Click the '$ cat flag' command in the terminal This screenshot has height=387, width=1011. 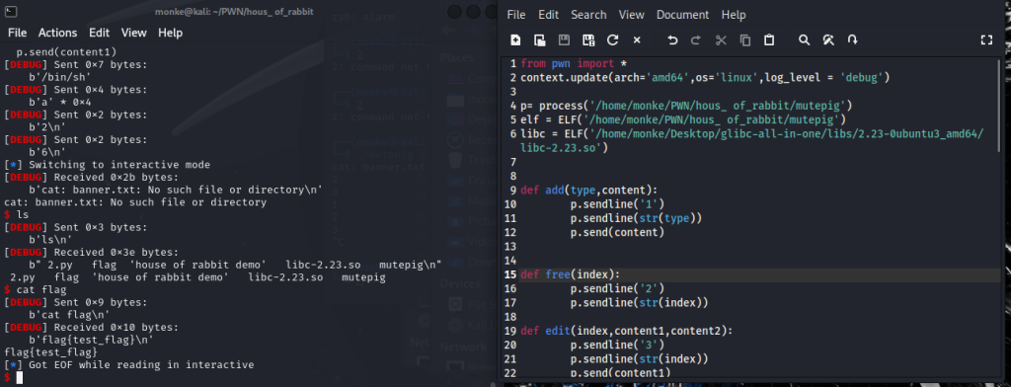pyautogui.click(x=35, y=290)
